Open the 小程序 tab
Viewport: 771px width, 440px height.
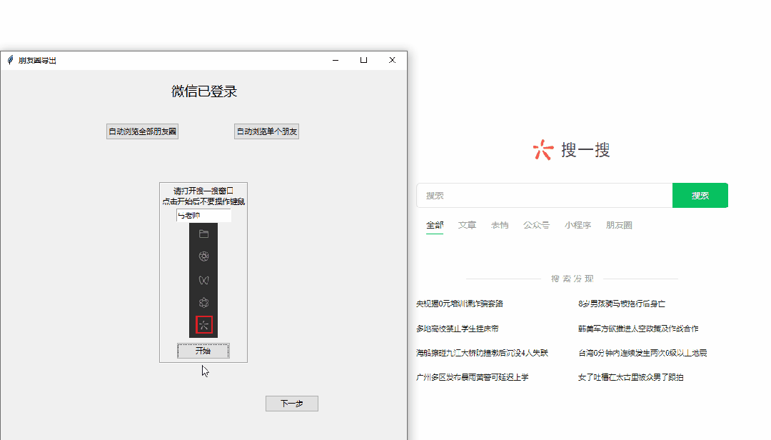point(578,226)
